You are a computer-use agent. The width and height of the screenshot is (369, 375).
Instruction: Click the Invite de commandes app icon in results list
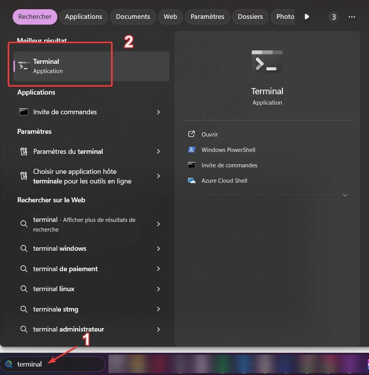(24, 112)
